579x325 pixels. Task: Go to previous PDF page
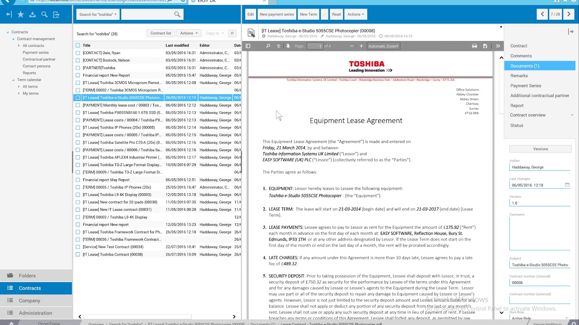(x=279, y=46)
